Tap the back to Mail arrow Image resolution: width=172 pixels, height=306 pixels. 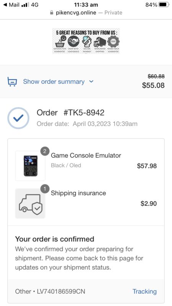pyautogui.click(x=5, y=5)
